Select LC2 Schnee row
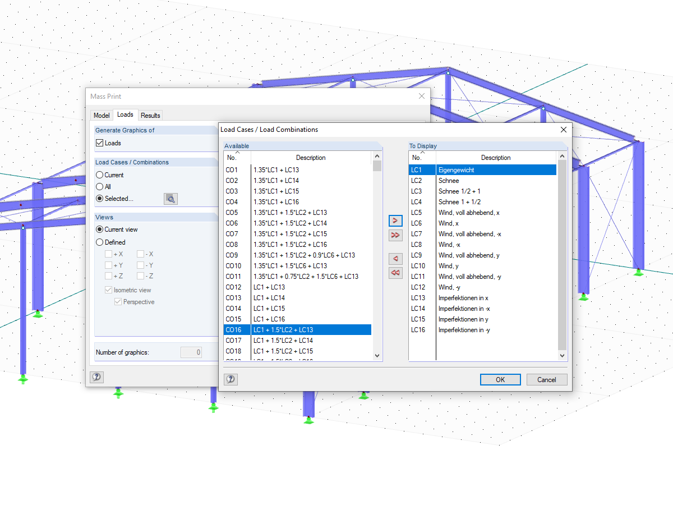 click(x=482, y=181)
